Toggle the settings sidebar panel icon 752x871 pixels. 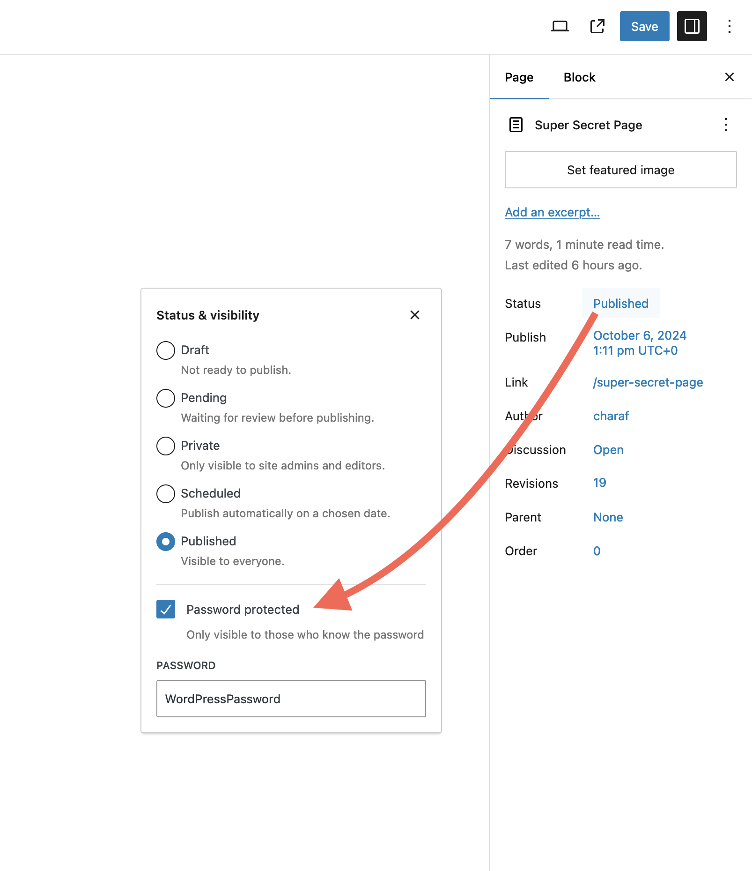tap(692, 26)
